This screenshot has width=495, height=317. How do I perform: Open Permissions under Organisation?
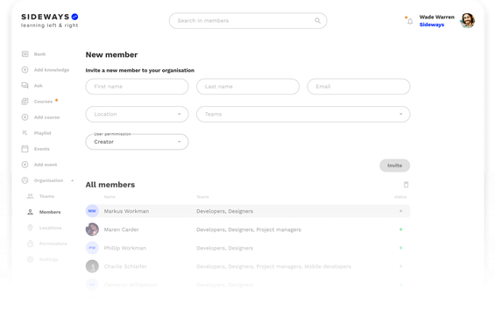click(53, 243)
